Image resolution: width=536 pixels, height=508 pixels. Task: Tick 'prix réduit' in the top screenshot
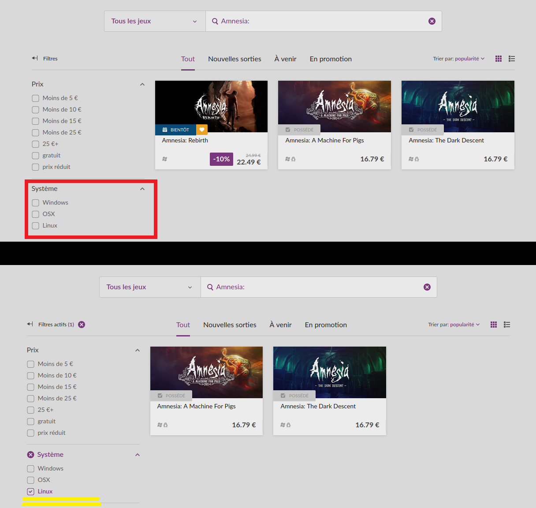click(36, 167)
